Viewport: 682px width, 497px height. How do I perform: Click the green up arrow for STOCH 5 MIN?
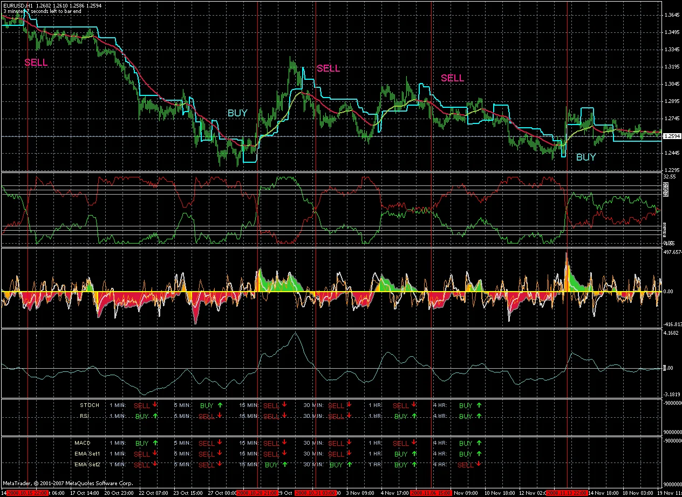pyautogui.click(x=220, y=405)
